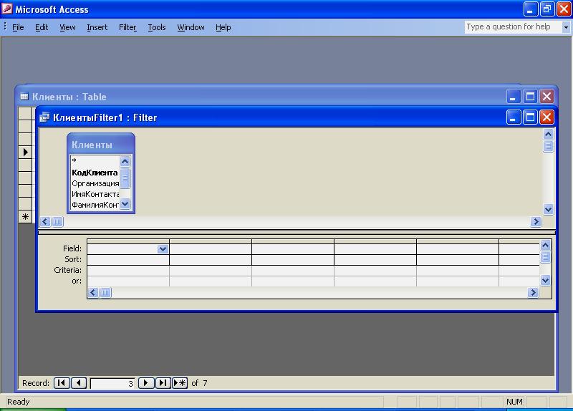Click design grid vertical scroll down arrow
Viewport: 573px width, 411px height.
pyautogui.click(x=545, y=281)
